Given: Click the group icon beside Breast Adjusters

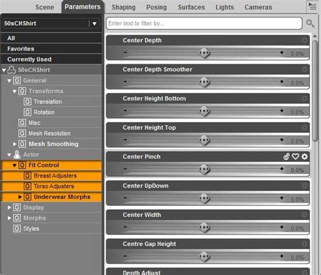Looking at the screenshot, I should click(x=27, y=175).
